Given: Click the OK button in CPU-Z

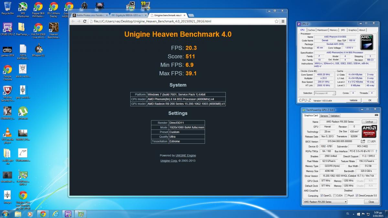Looking at the screenshot, I should click(x=370, y=100).
